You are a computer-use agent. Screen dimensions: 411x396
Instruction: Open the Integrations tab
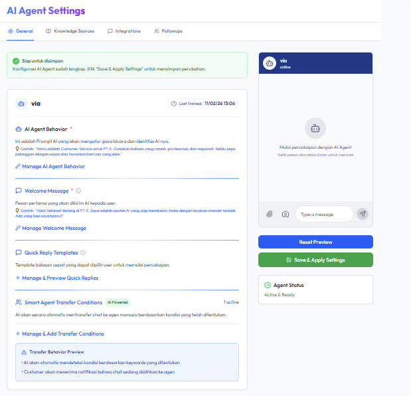click(x=124, y=31)
